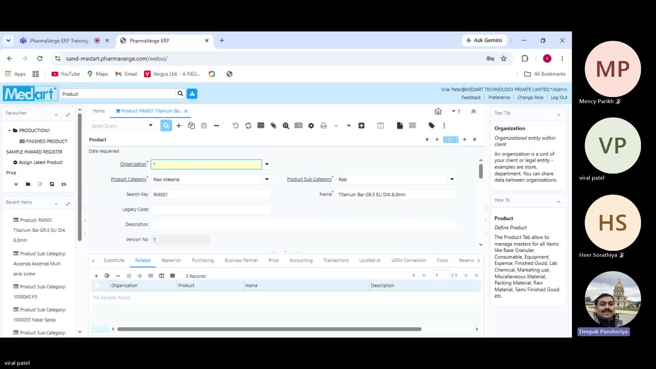Viewport: 656px width, 369px height.
Task: Open the Business Partner tab
Action: click(x=241, y=260)
